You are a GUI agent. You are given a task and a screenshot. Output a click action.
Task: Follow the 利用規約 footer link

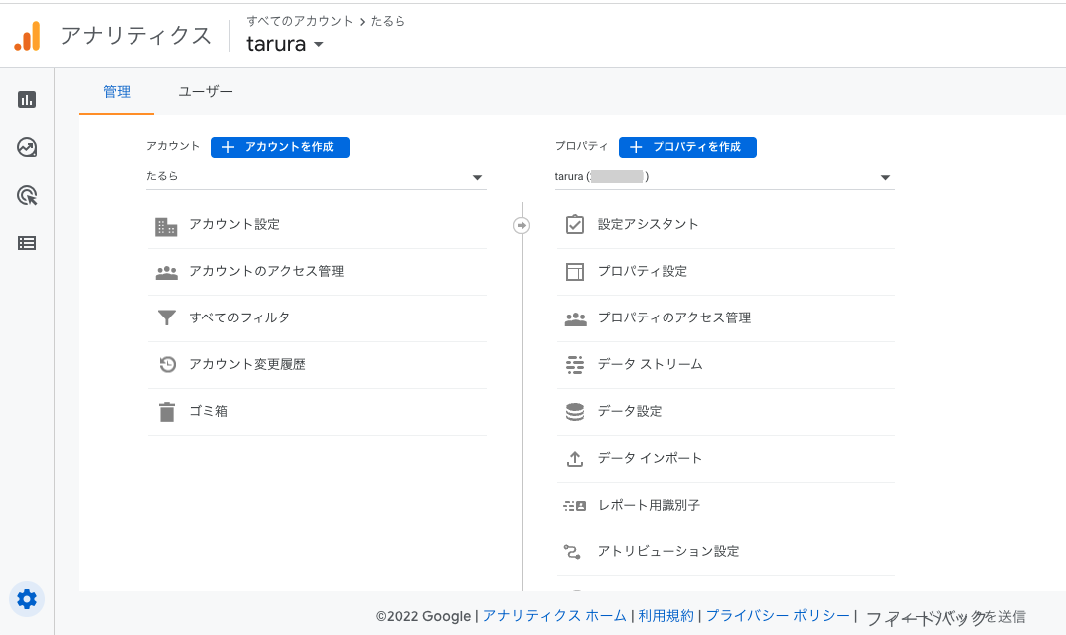coord(666,616)
